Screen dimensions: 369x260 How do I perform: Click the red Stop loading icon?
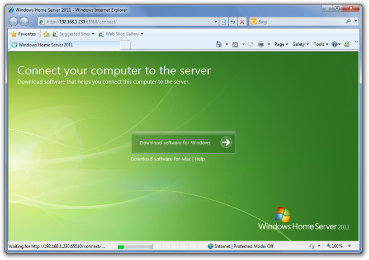click(x=242, y=22)
